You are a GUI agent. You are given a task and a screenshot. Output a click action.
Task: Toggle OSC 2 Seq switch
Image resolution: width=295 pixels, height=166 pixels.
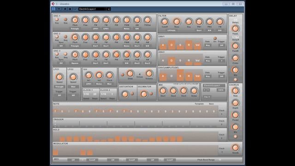tap(65, 36)
